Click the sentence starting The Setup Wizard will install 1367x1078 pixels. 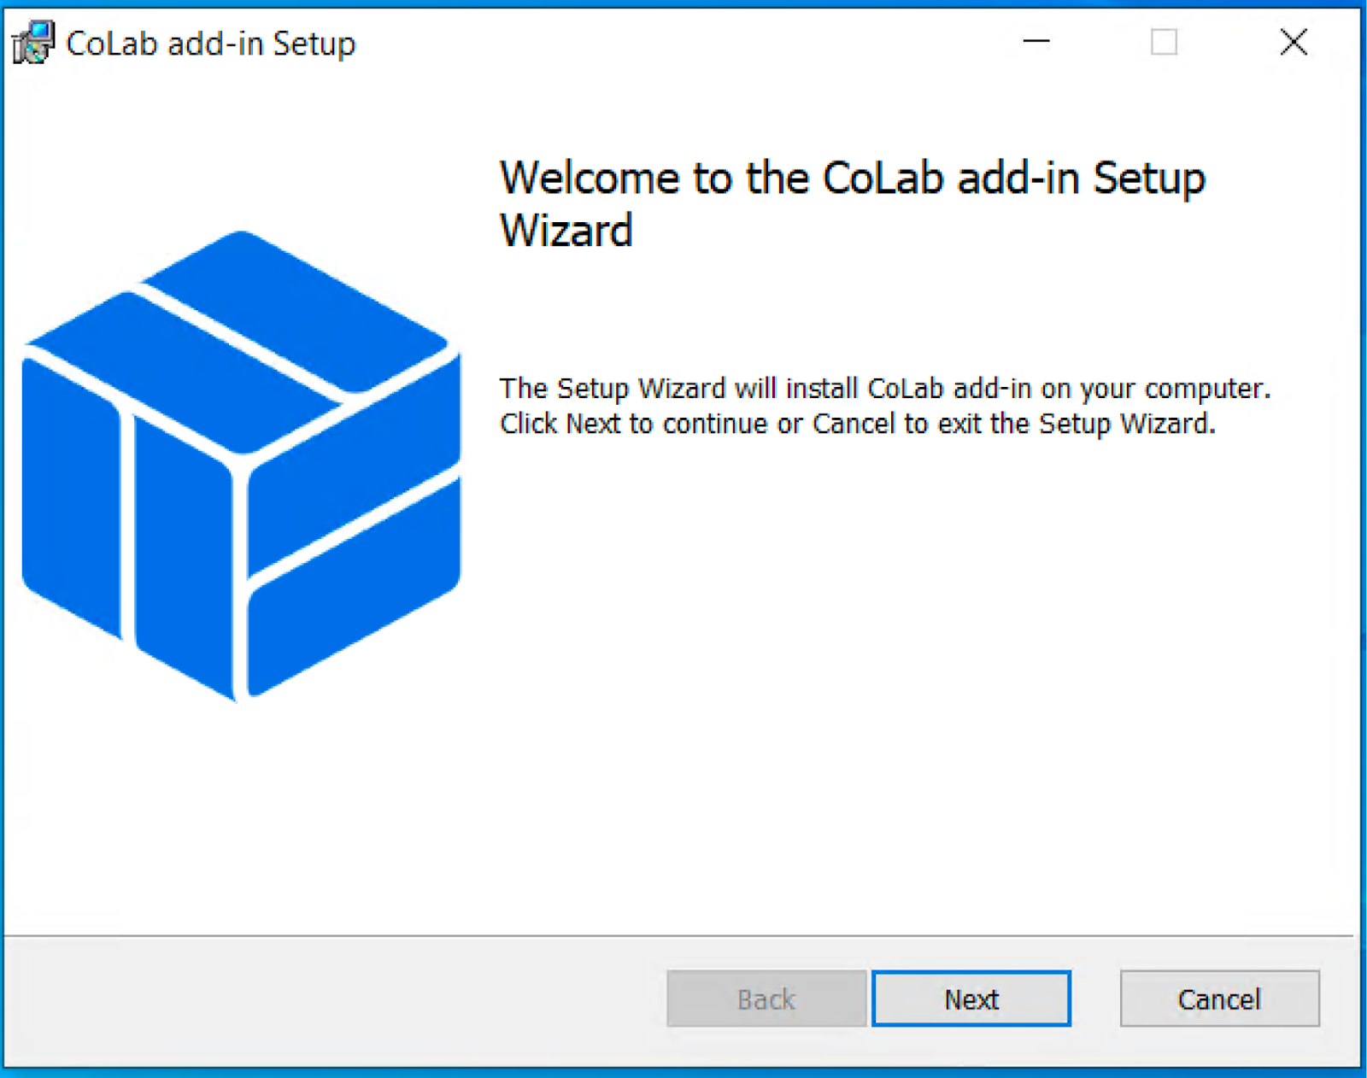[885, 389]
